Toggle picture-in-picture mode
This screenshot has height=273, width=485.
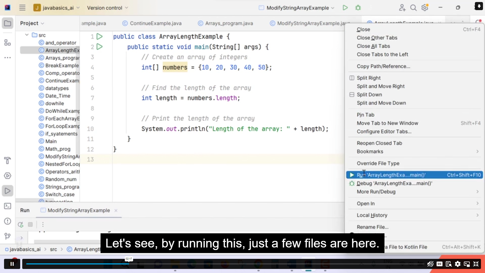click(467, 264)
